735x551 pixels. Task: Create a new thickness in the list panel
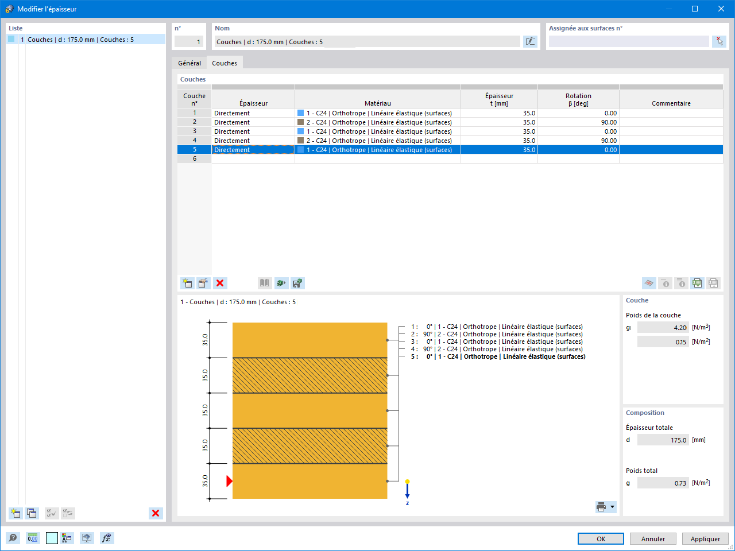coord(16,513)
